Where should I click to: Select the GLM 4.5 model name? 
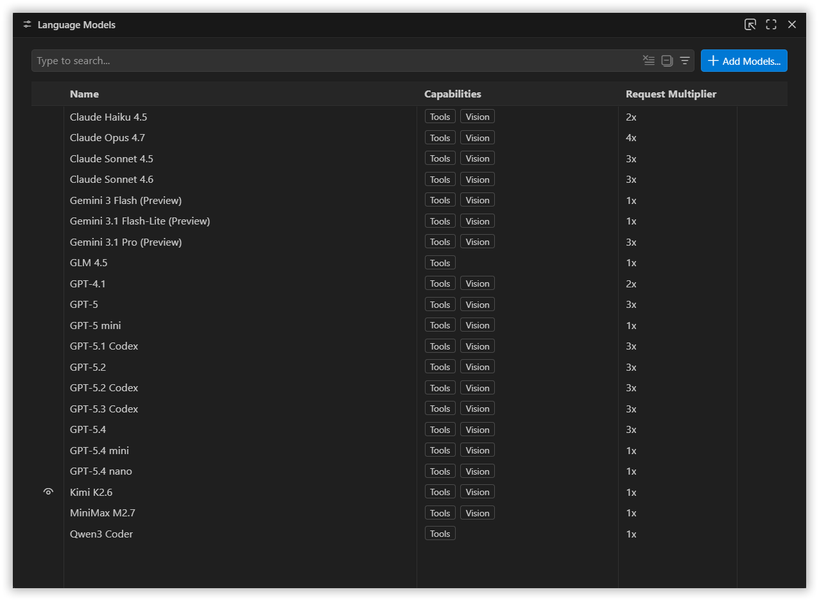click(x=89, y=263)
